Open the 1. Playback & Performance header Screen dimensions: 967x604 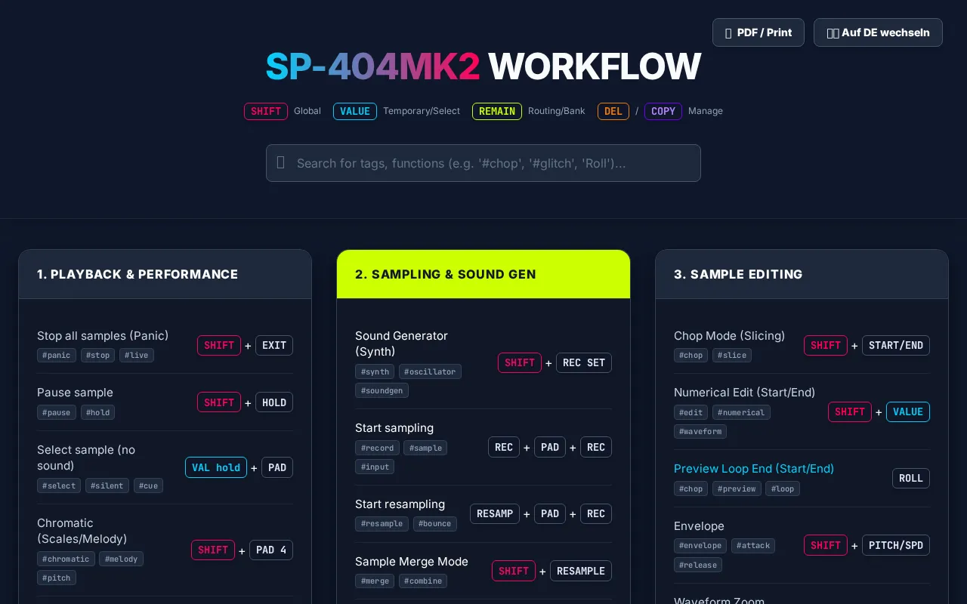pos(165,274)
